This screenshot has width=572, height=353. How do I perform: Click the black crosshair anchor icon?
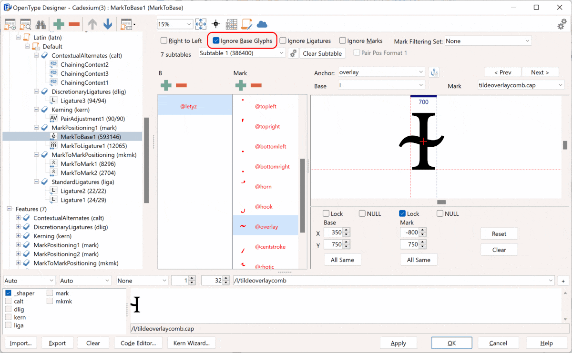tap(216, 24)
